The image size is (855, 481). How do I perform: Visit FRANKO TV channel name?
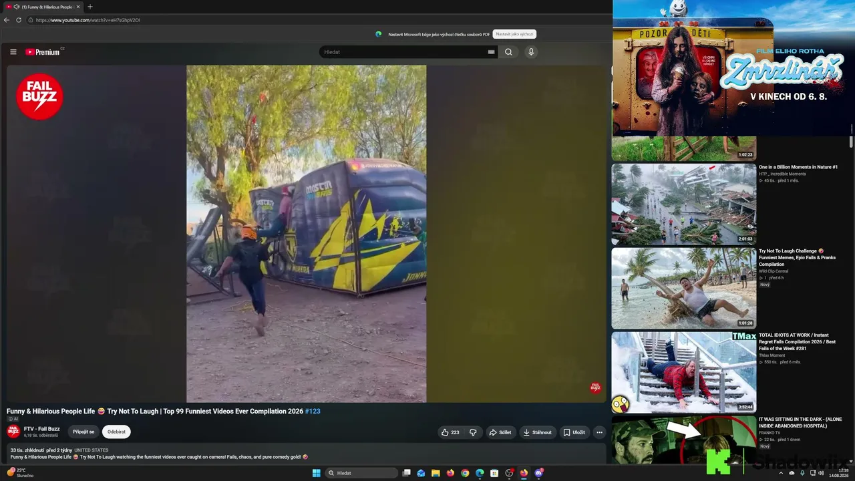coord(770,433)
